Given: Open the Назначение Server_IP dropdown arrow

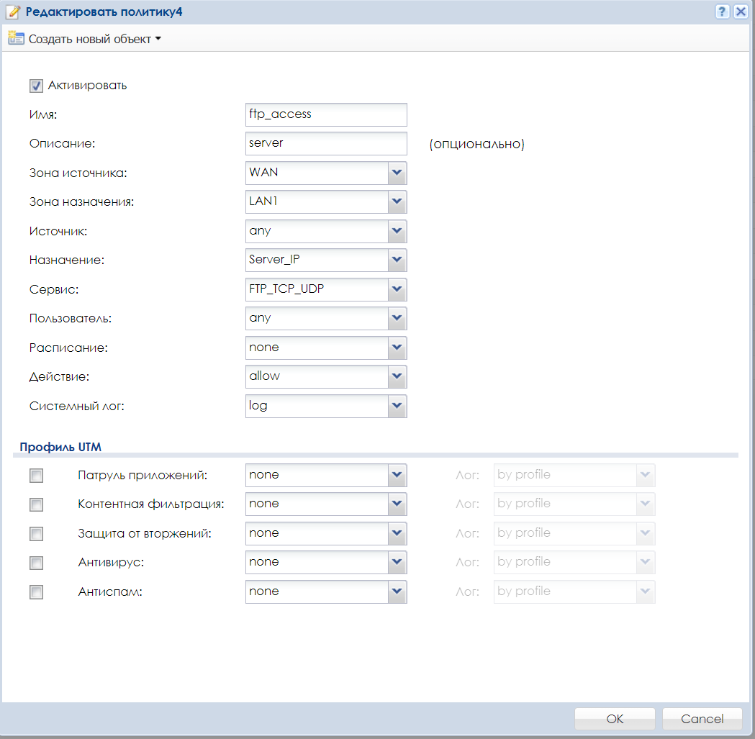Looking at the screenshot, I should pos(397,260).
